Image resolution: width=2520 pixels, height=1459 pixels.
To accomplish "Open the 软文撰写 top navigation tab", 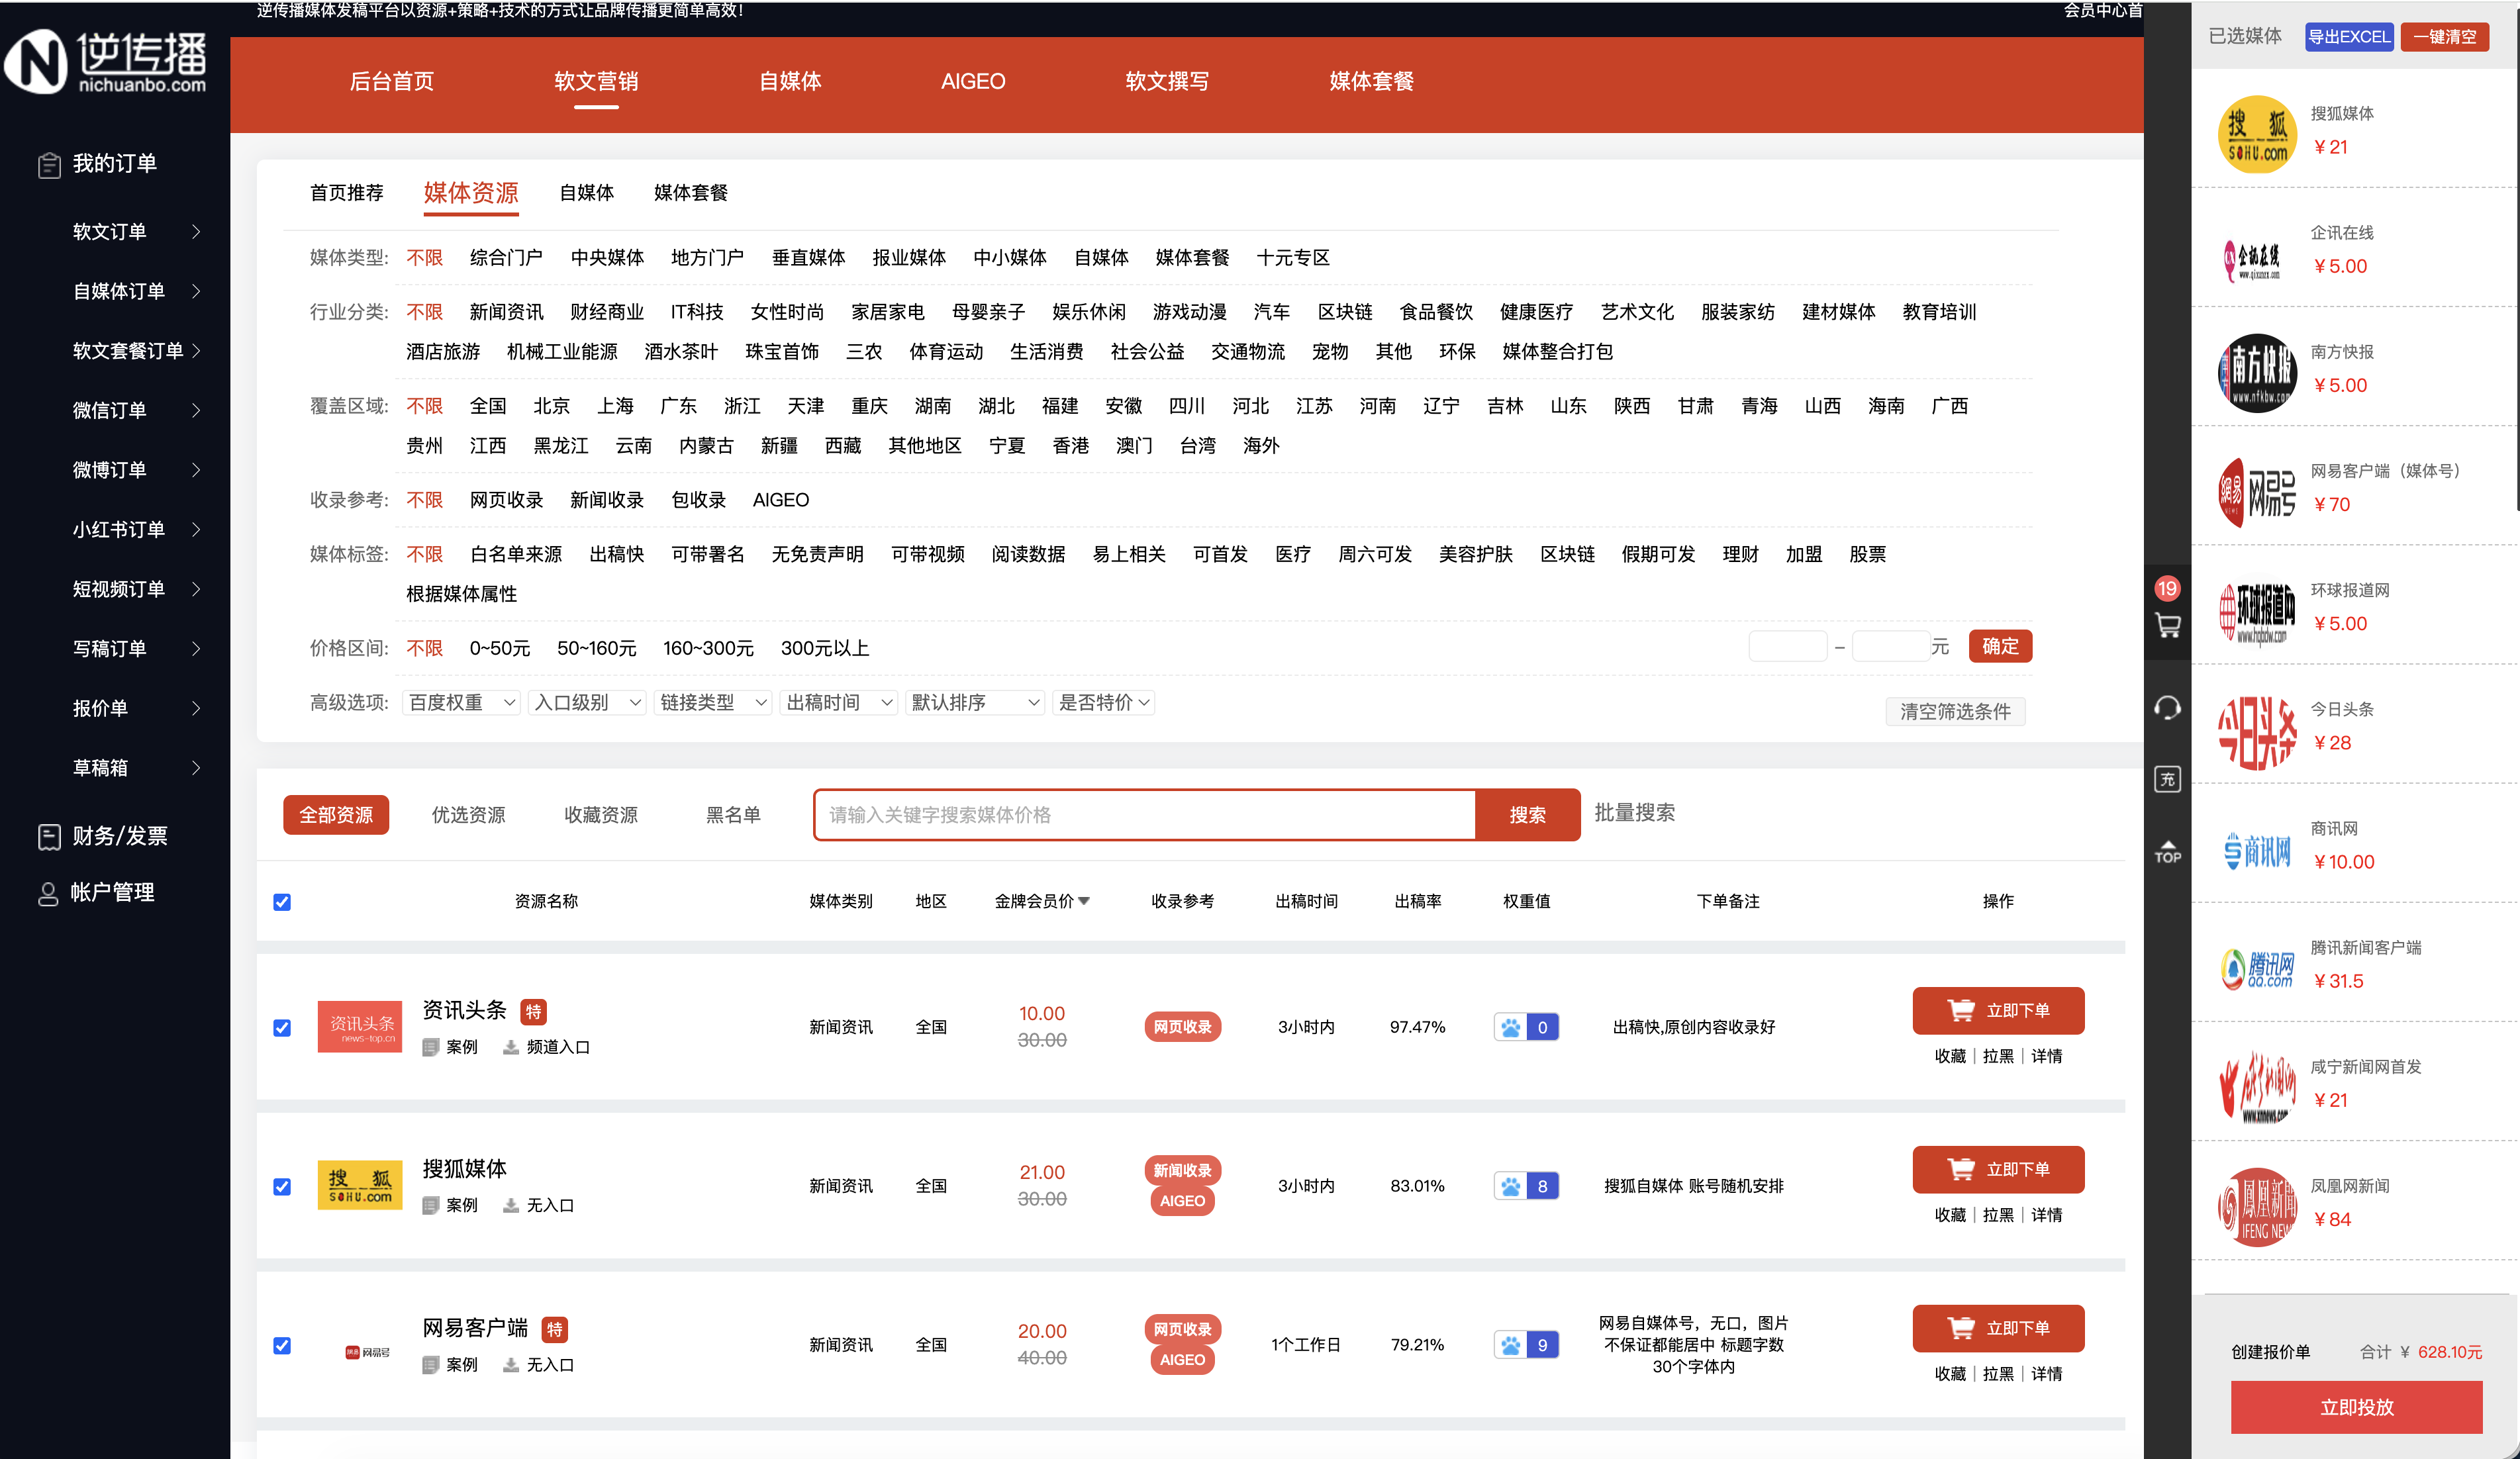I will pyautogui.click(x=1167, y=81).
